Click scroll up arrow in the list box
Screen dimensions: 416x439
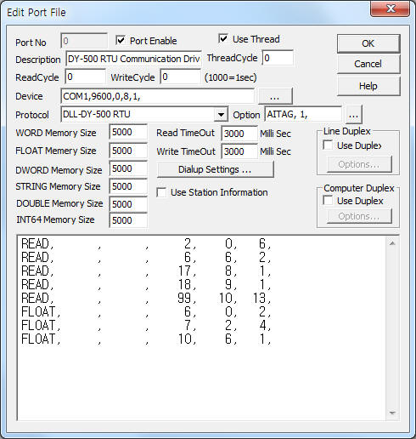[x=392, y=243]
